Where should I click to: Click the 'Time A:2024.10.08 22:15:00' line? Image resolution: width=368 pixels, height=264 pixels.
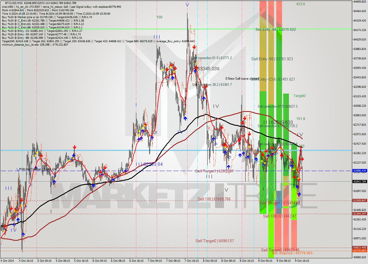click(19, 13)
